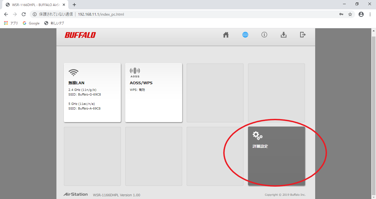Viewport: 376px width, 199px height.
Task: Click the home icon in Buffalo header
Action: click(226, 35)
